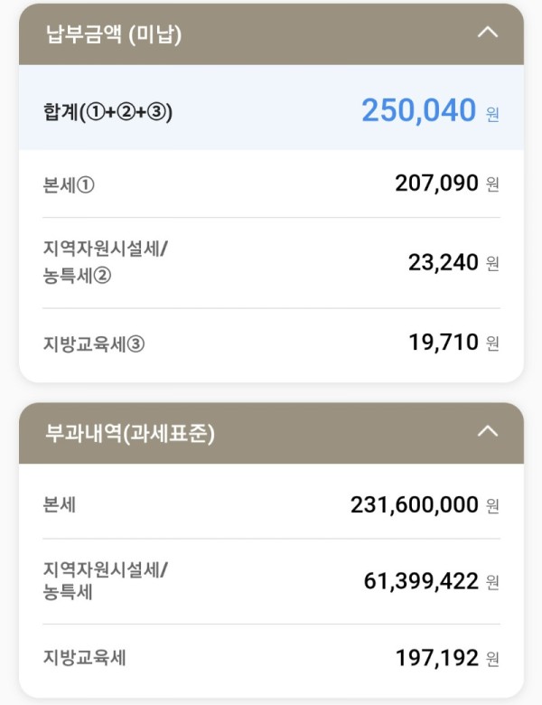Select the total amount 250,040 원
The width and height of the screenshot is (542, 705).
(430, 110)
